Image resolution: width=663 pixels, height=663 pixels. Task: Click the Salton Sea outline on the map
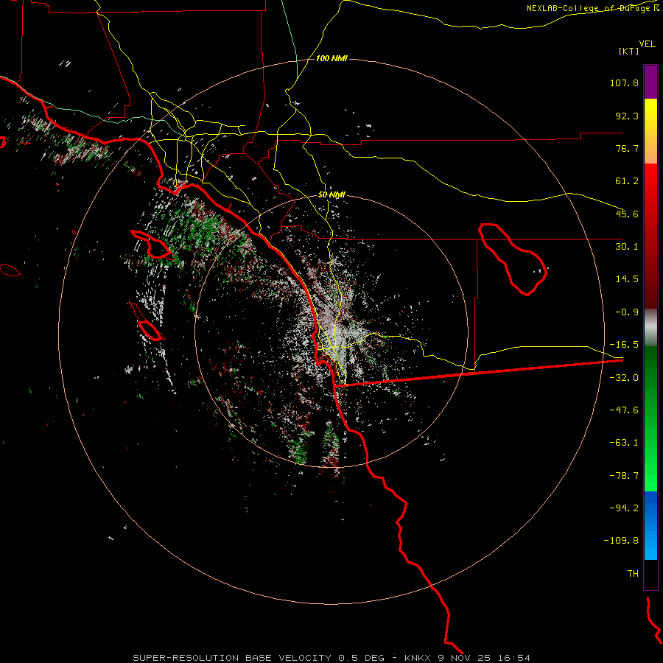512,259
